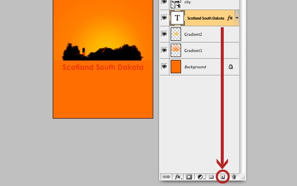This screenshot has width=297, height=186.
Task: Delete layer with the trash icon
Action: pyautogui.click(x=234, y=177)
